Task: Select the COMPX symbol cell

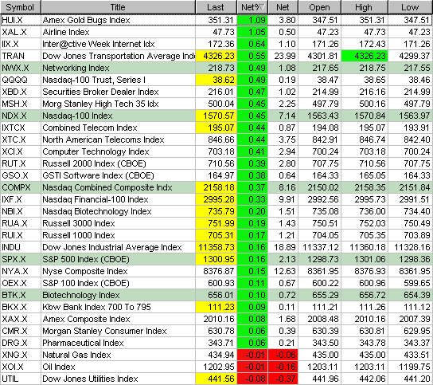Action: (21, 187)
